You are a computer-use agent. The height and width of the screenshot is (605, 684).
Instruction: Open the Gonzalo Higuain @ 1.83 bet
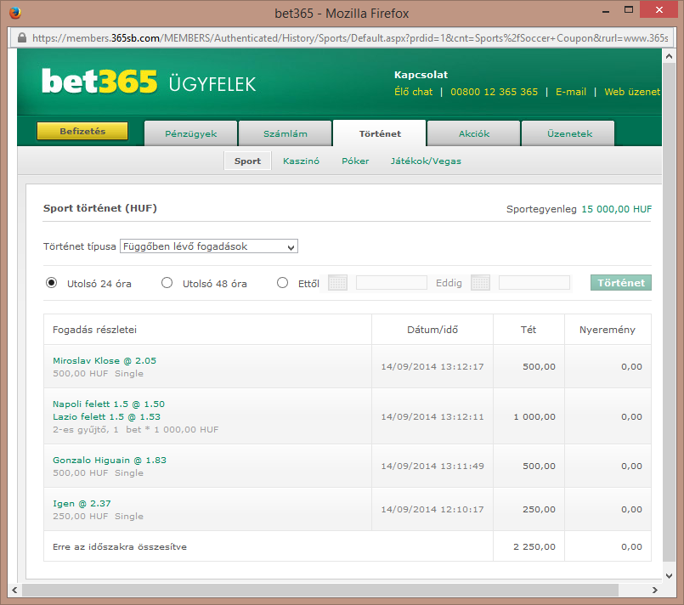110,461
